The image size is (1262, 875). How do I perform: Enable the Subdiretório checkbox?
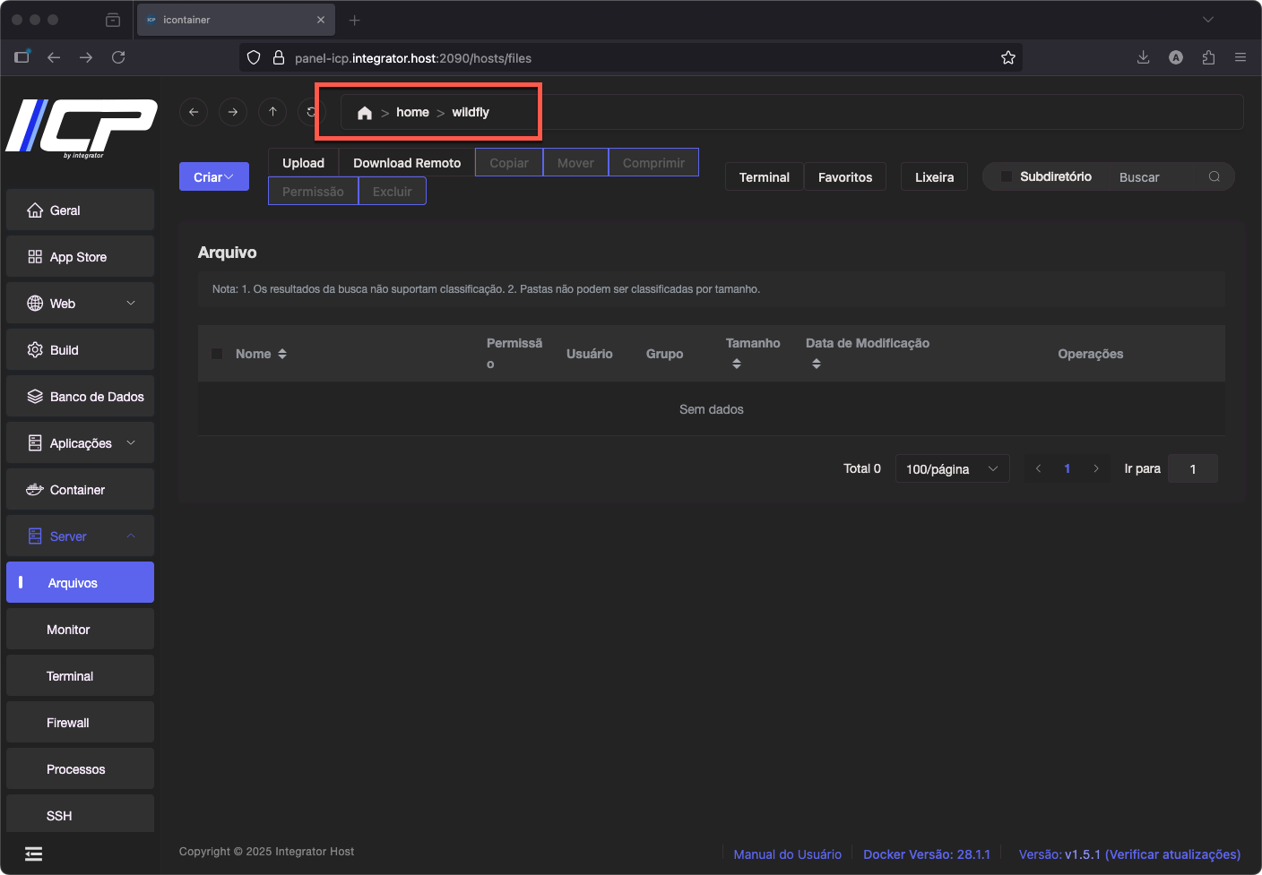tap(1007, 176)
